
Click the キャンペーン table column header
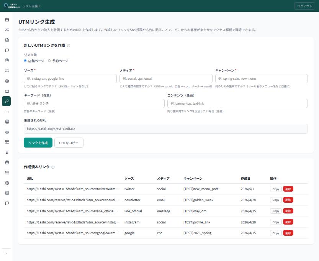[193, 179]
